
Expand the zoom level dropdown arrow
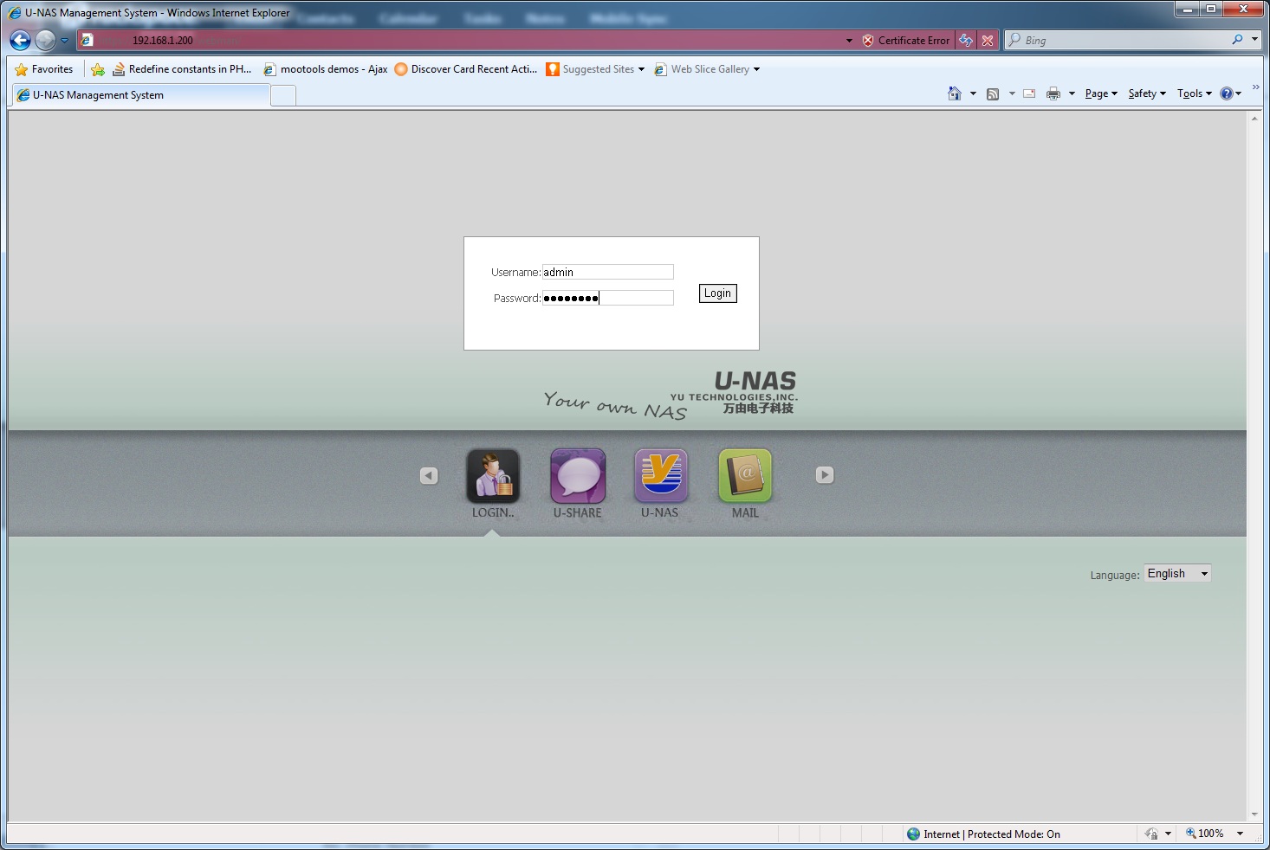1240,834
